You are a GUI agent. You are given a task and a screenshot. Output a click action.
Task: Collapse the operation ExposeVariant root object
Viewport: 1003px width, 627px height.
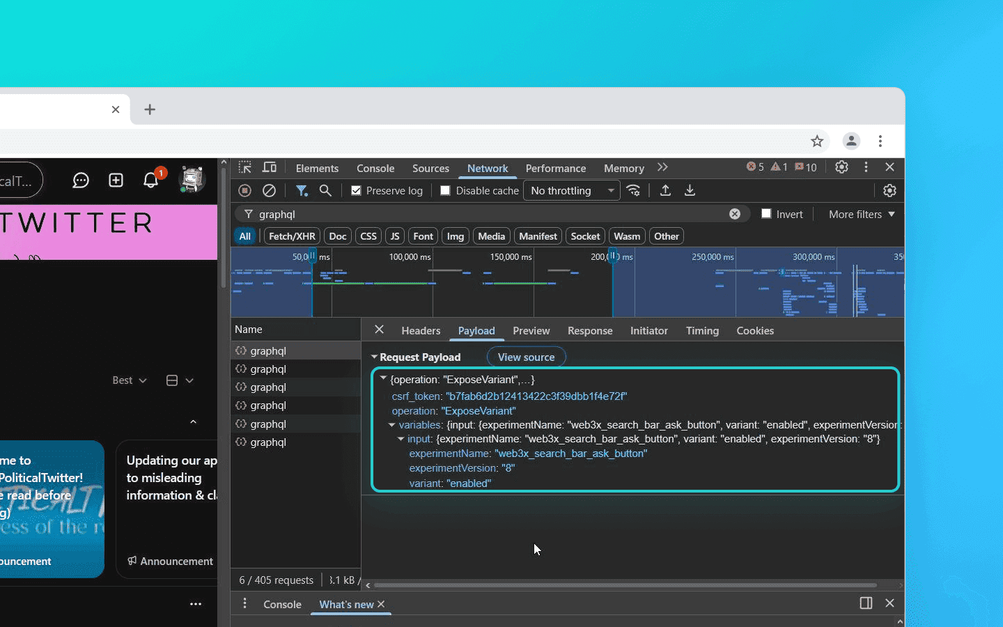pos(383,379)
